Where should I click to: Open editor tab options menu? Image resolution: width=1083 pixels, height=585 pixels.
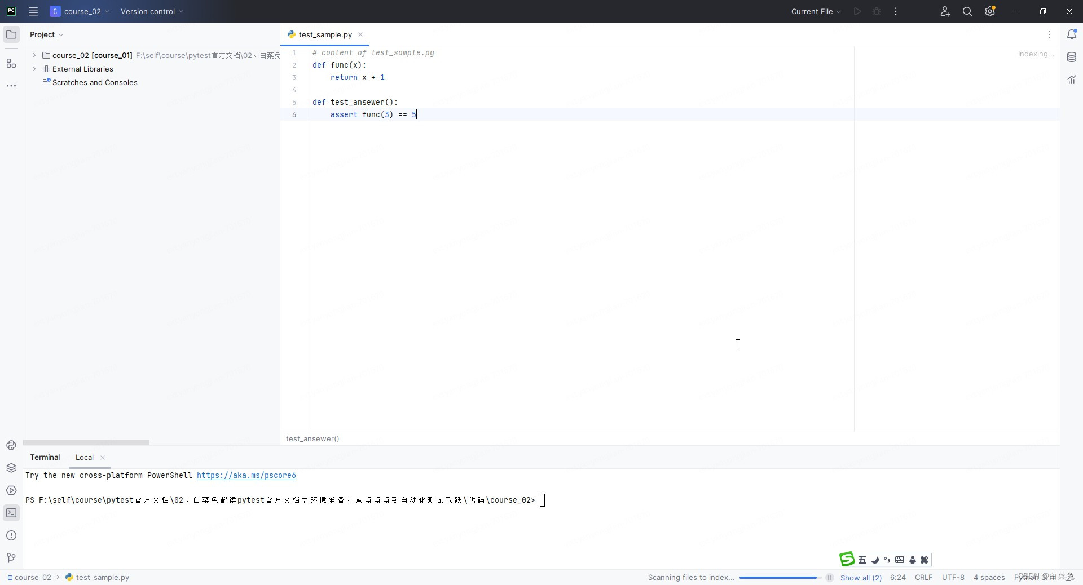coord(1049,34)
